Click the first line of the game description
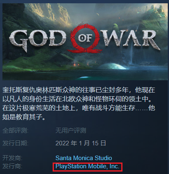 [79, 90]
